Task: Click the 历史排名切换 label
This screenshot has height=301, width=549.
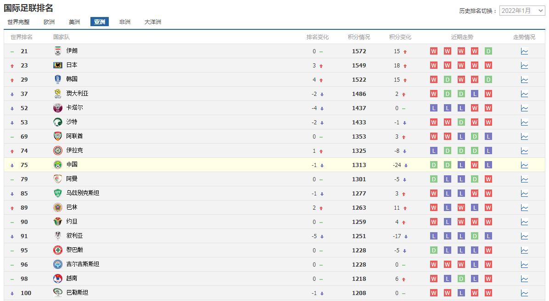Action: pos(478,11)
